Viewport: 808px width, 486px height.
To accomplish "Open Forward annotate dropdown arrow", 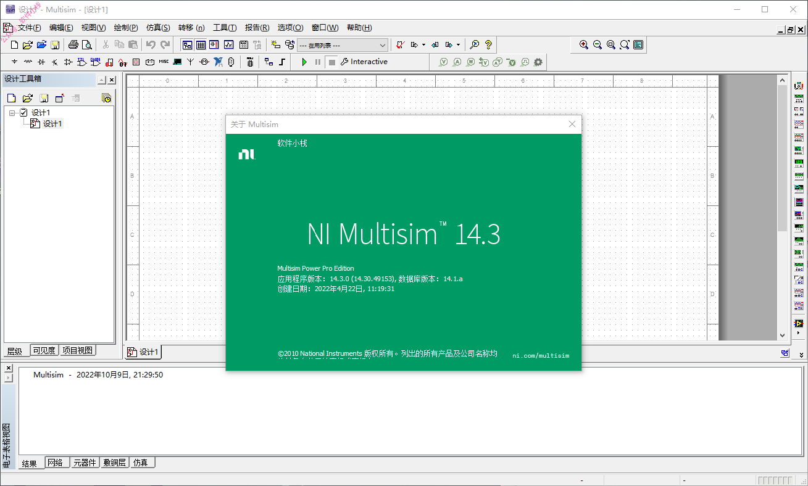I will click(x=458, y=44).
